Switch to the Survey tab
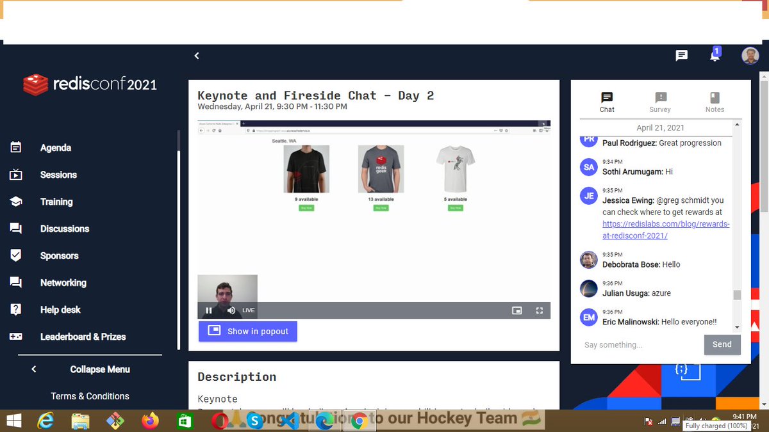 (660, 102)
